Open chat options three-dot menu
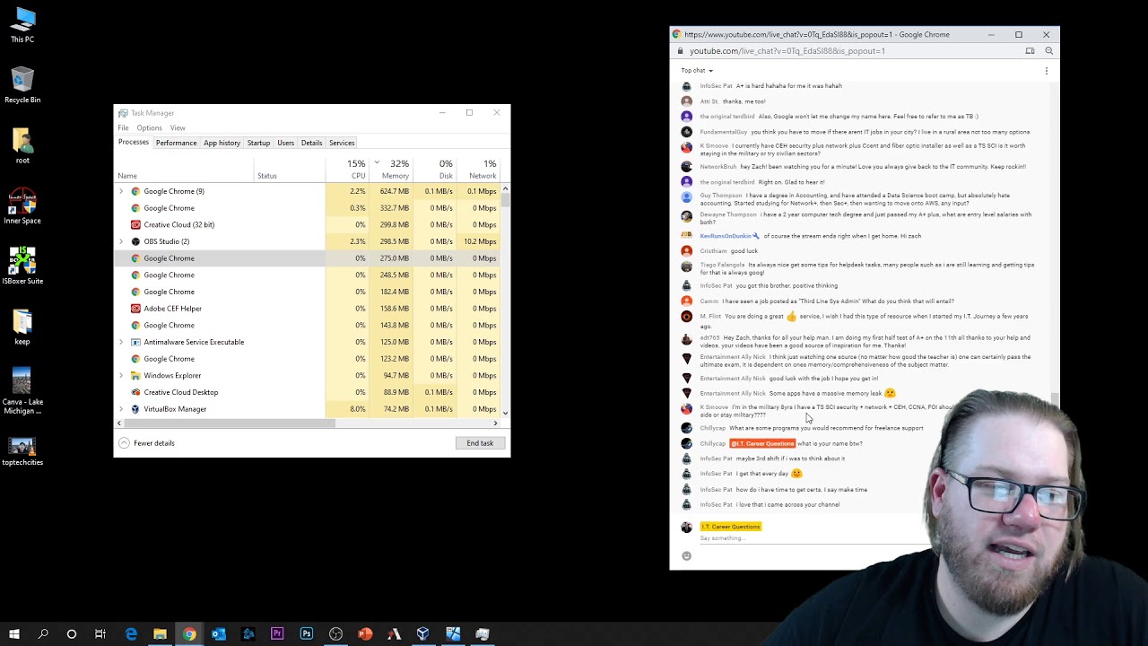The width and height of the screenshot is (1148, 646). pyautogui.click(x=1046, y=71)
